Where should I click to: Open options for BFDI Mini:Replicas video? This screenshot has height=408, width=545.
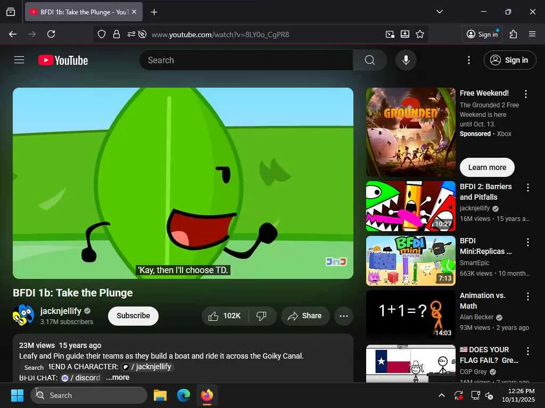tap(527, 242)
